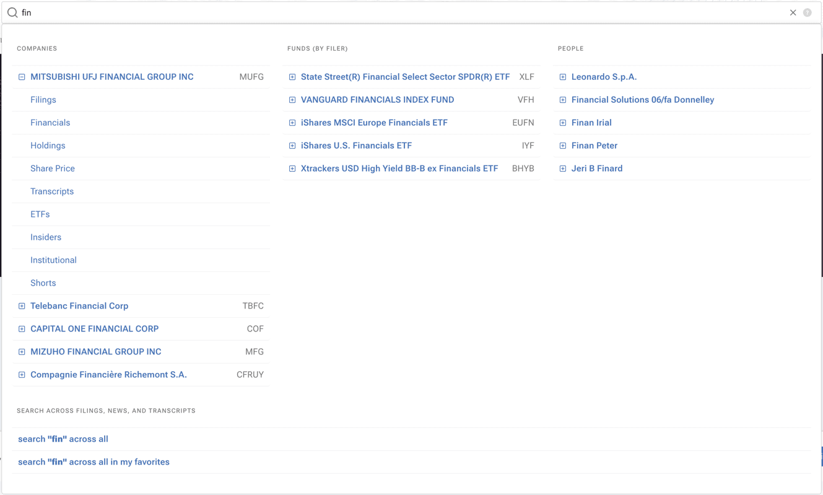Open Finan Irial person link

click(x=591, y=123)
